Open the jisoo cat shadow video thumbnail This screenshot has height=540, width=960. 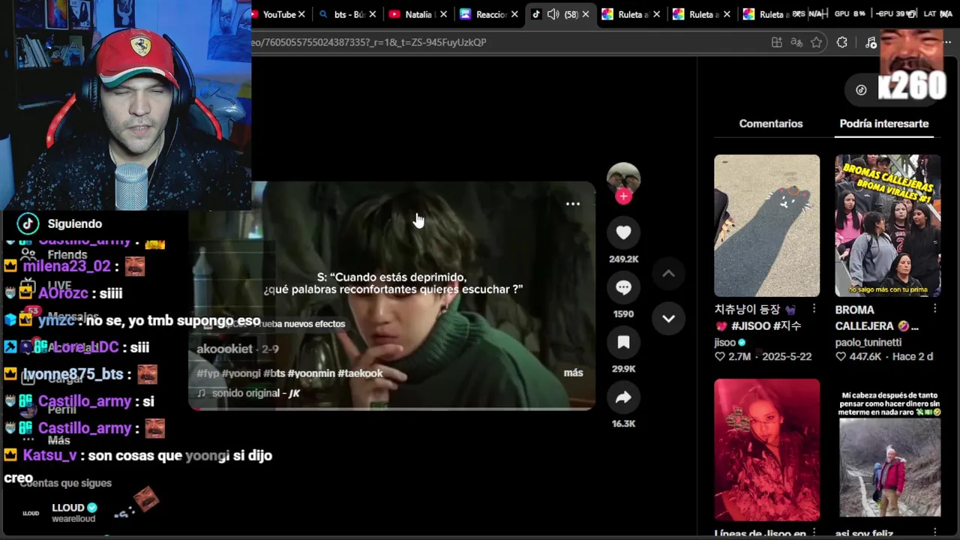(766, 226)
